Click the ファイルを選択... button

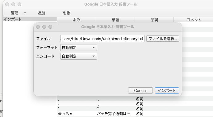pyautogui.click(x=163, y=39)
